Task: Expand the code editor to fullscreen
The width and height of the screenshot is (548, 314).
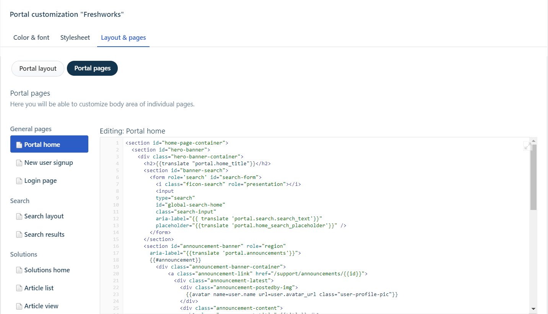Action: coord(527,146)
